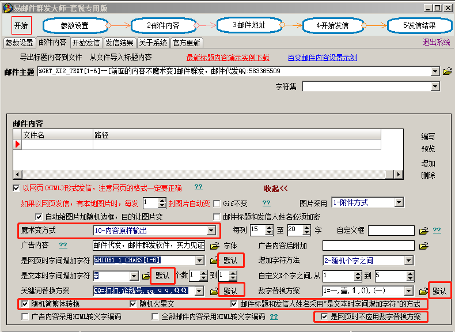This screenshot has height=332, width=455.
Task: Toggle 随机火星文 checkbox
Action: point(133,304)
